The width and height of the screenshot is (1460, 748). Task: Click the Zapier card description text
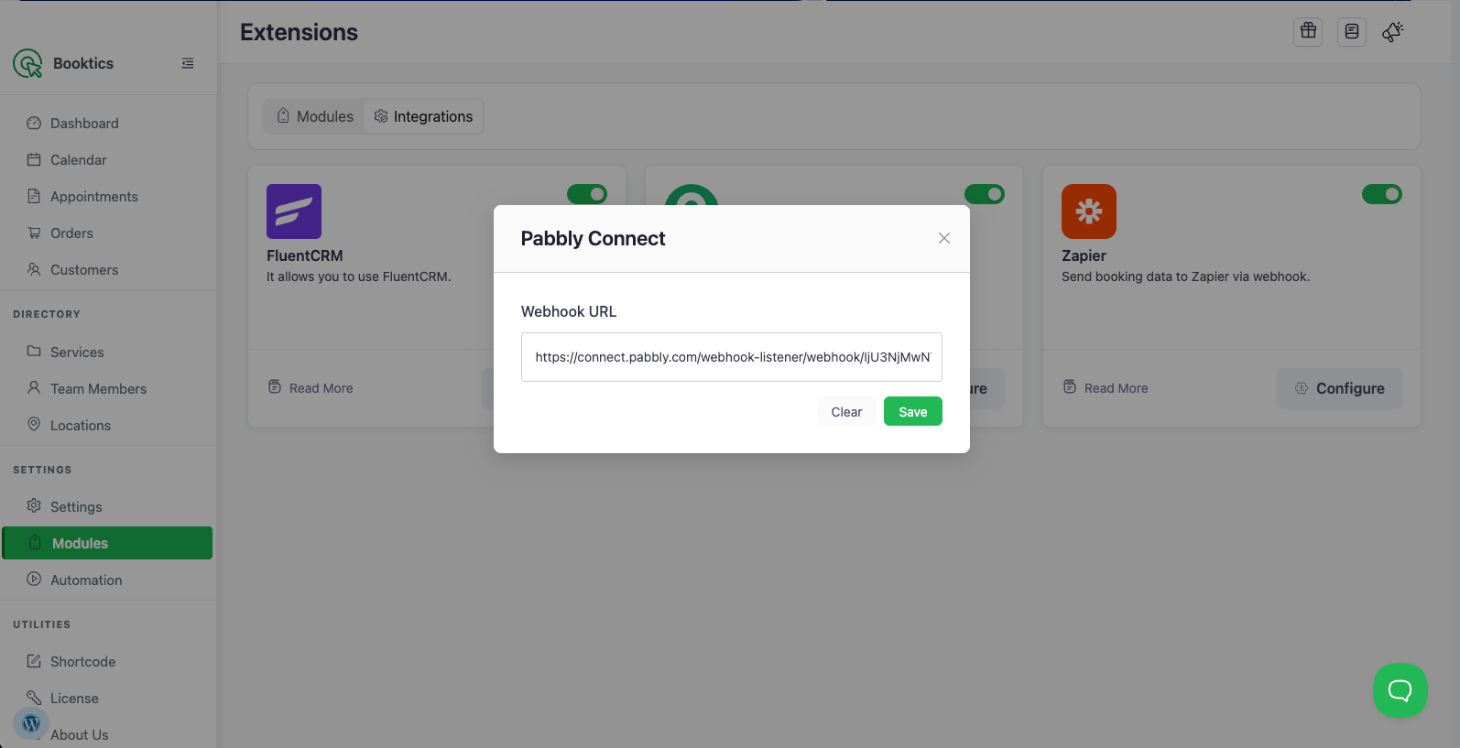pos(1185,276)
